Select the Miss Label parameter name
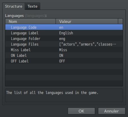Screen dimensions: 128x117 [x=21, y=50]
